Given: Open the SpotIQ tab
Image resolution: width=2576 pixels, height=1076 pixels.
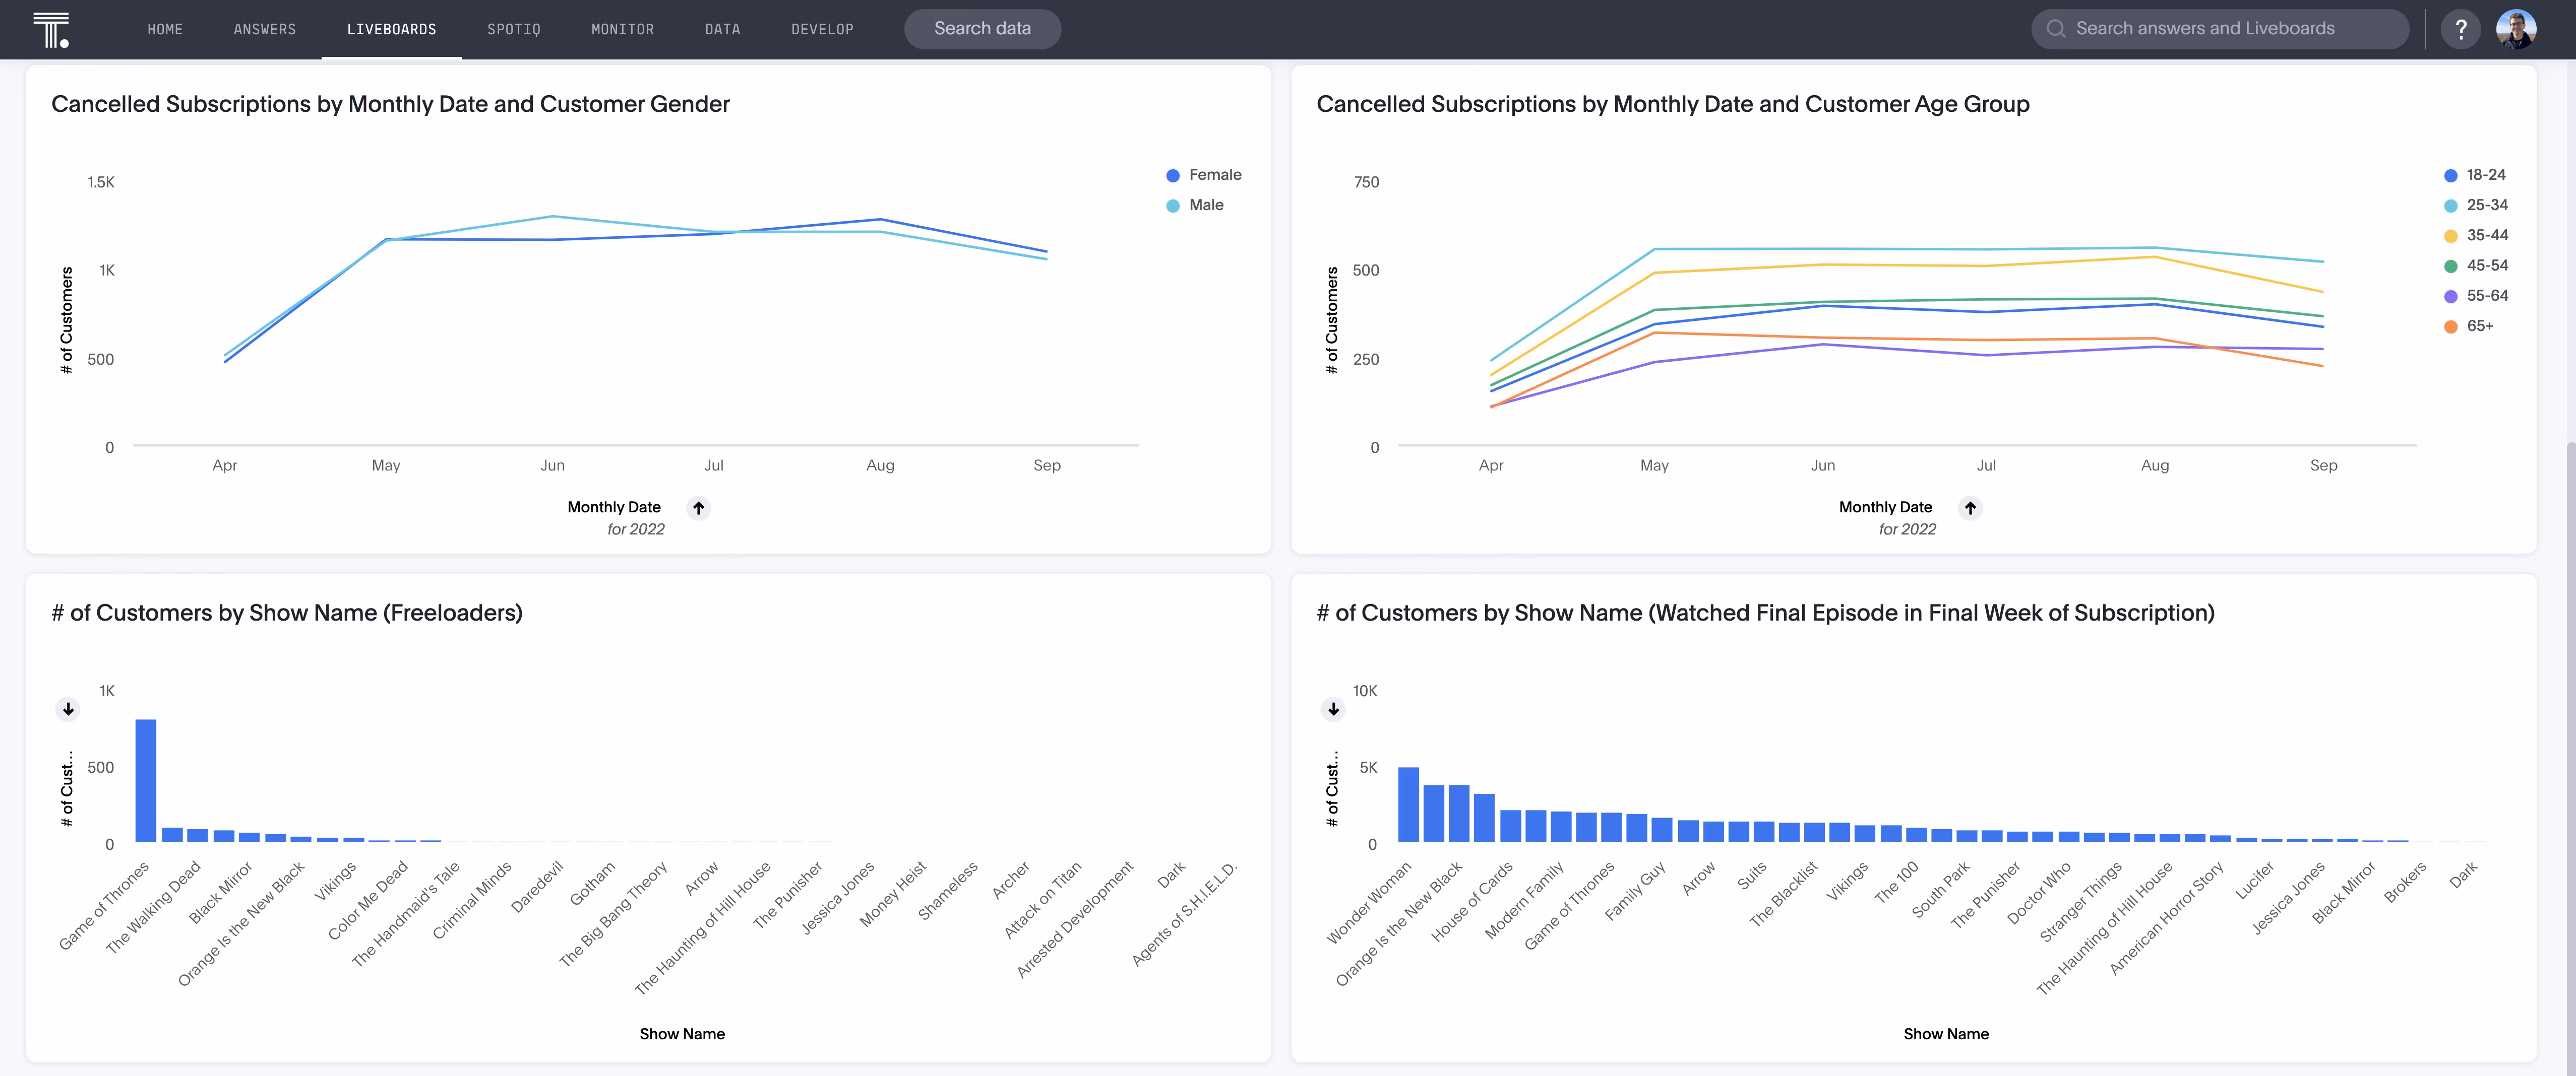Looking at the screenshot, I should pos(514,29).
